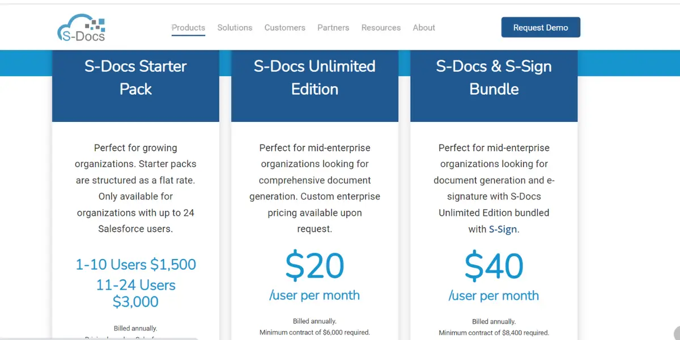Click Minimum contract of $8,400 required text
Image resolution: width=680 pixels, height=340 pixels.
pos(494,332)
